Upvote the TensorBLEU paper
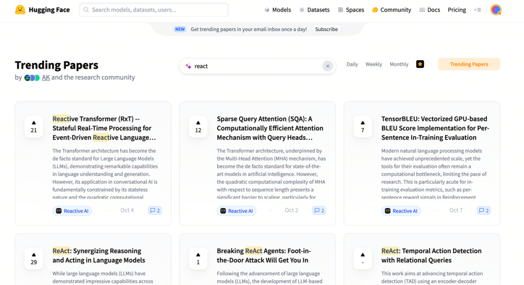This screenshot has height=285, width=524. tap(362, 127)
